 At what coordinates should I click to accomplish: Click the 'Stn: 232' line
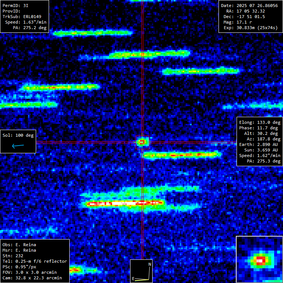(13, 256)
